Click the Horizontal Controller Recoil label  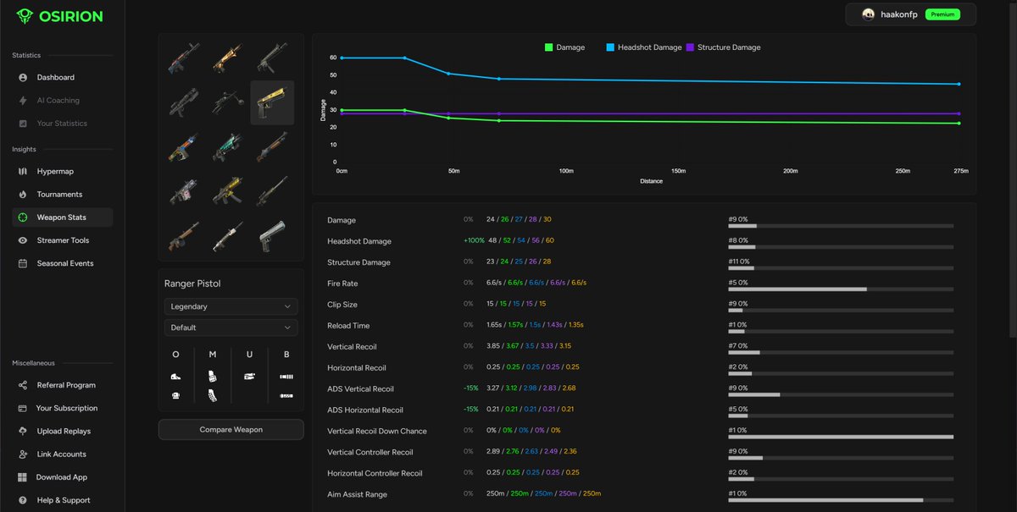[375, 473]
